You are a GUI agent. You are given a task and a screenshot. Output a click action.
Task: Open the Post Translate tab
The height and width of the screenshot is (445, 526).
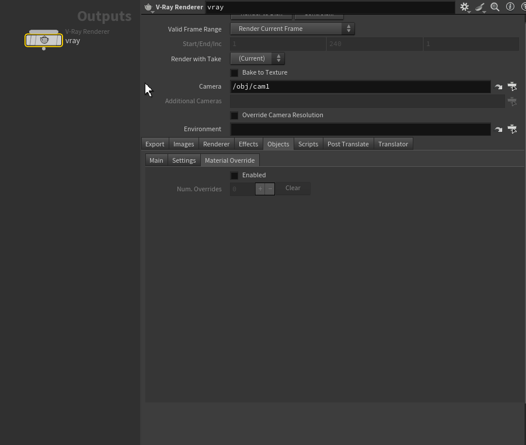tap(348, 144)
